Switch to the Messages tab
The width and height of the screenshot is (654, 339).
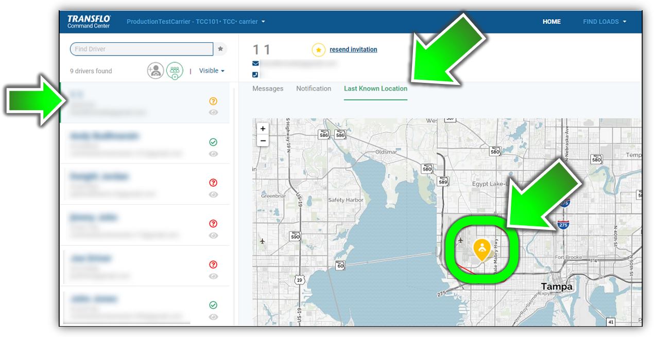point(268,88)
